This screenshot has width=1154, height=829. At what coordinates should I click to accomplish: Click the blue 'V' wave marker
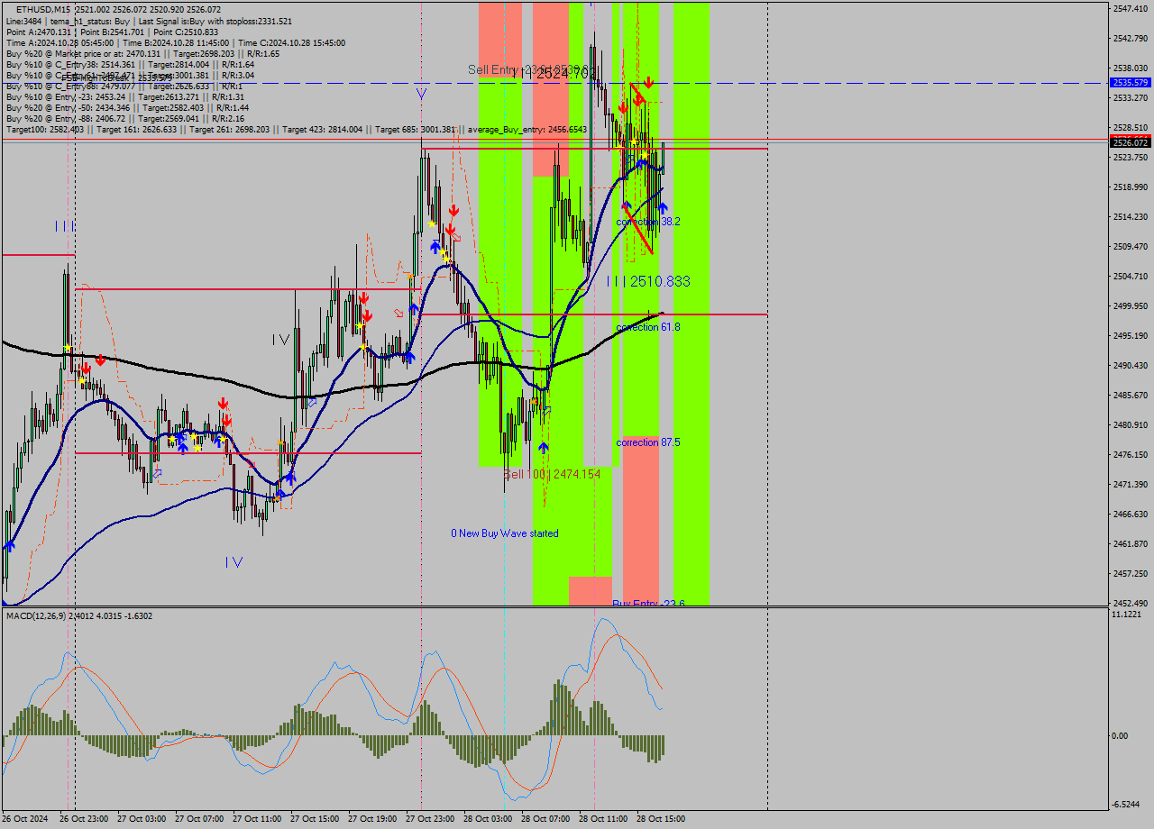(421, 93)
